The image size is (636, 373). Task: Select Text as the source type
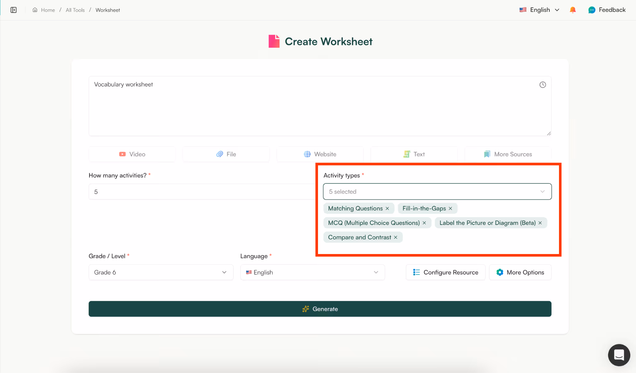(x=414, y=154)
